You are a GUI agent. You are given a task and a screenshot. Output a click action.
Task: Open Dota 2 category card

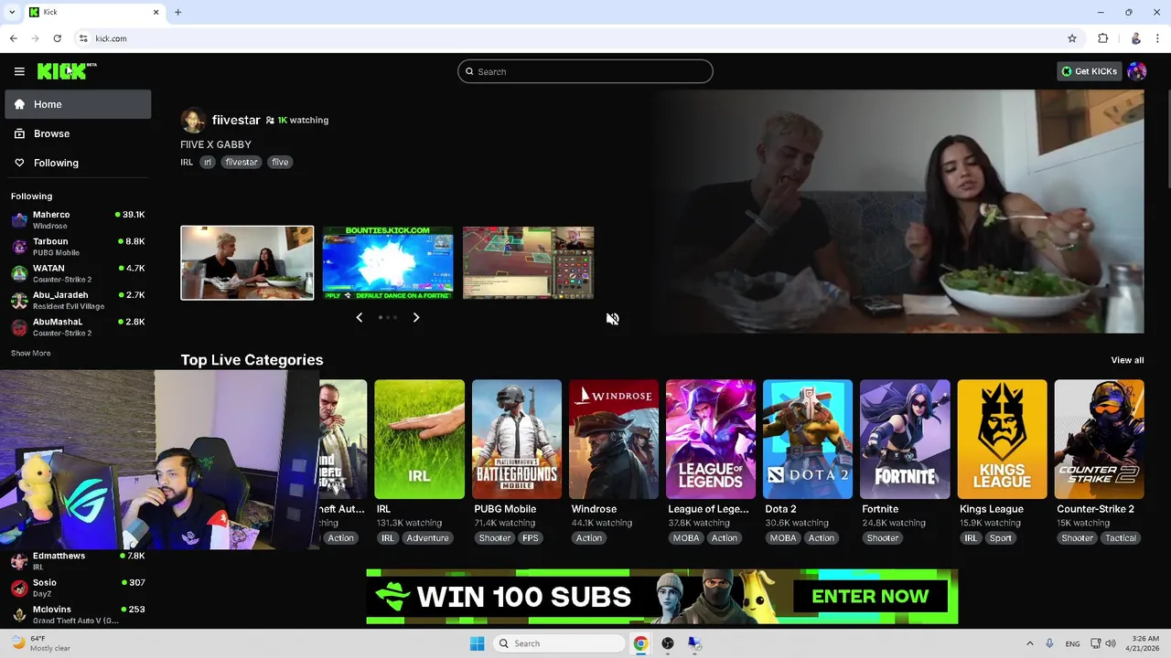point(807,440)
